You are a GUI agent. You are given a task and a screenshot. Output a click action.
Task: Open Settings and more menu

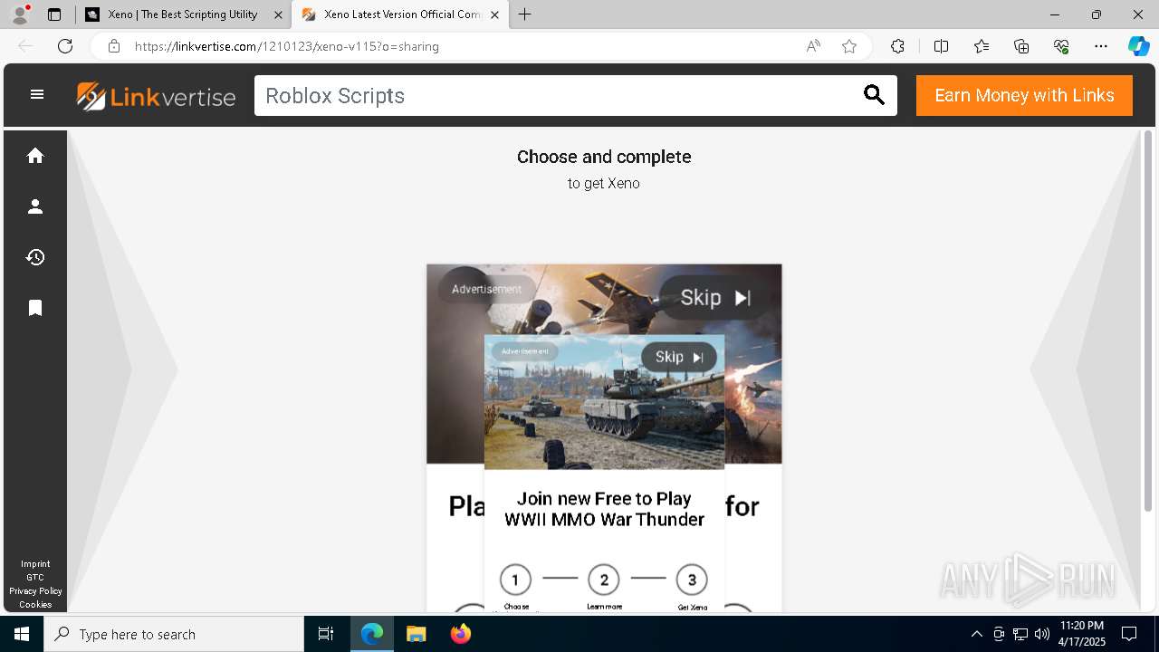coord(1101,46)
